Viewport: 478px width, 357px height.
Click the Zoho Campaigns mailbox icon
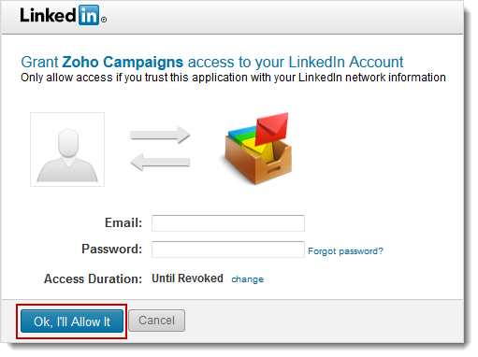(x=258, y=149)
